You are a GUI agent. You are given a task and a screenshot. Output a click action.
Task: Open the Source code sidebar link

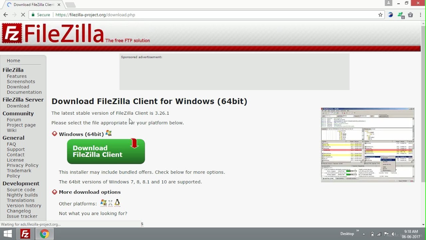pos(21,190)
